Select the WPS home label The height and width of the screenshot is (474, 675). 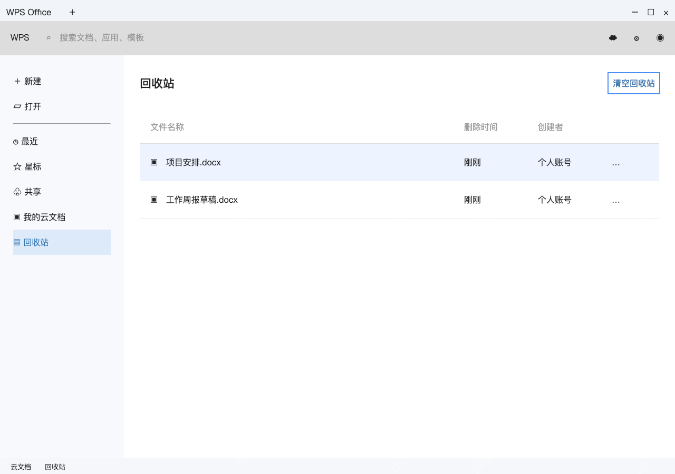[20, 38]
